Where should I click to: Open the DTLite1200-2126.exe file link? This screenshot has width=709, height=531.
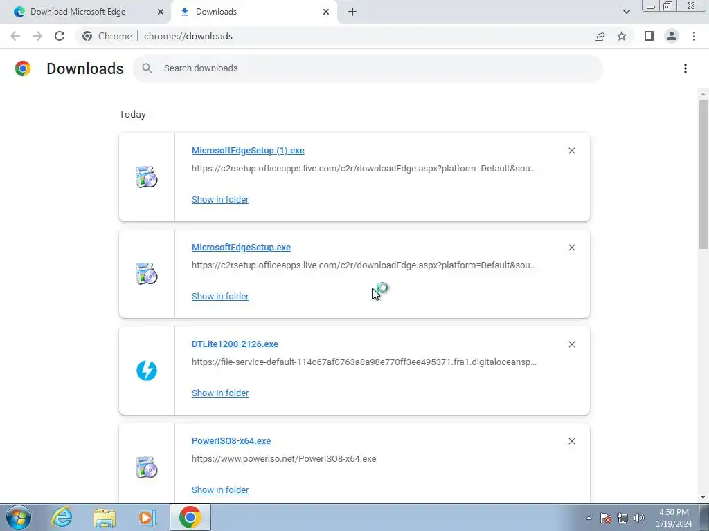[x=235, y=344]
